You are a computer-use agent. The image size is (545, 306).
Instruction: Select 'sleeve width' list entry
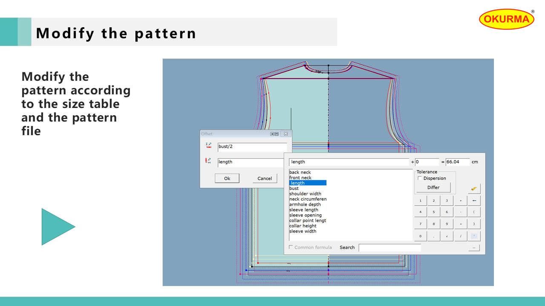tap(303, 231)
